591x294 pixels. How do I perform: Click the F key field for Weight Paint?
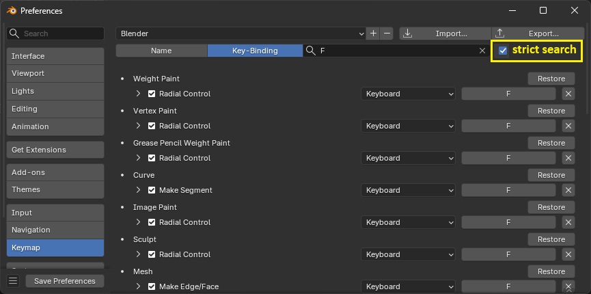click(x=508, y=94)
